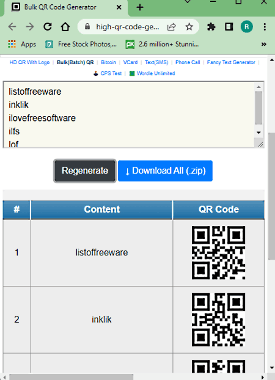The width and height of the screenshot is (275, 380).
Task: Open Chrome's three-dot menu
Action: coord(265,27)
